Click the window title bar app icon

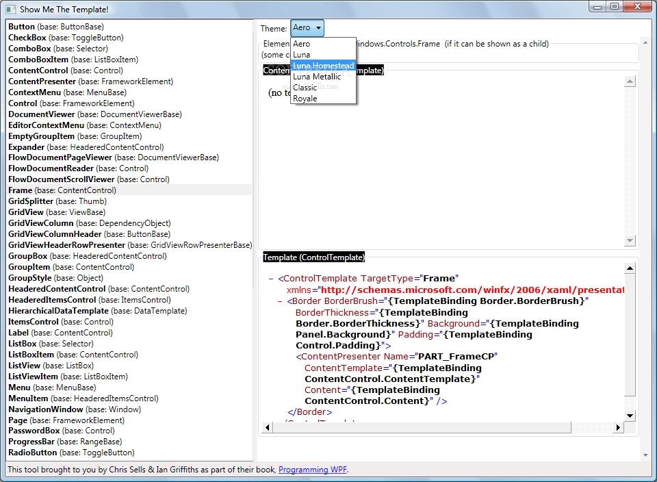coord(11,9)
